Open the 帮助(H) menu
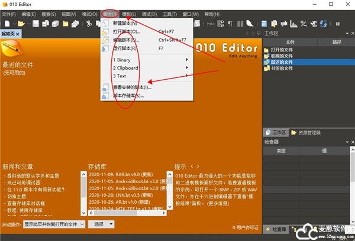 pyautogui.click(x=212, y=14)
